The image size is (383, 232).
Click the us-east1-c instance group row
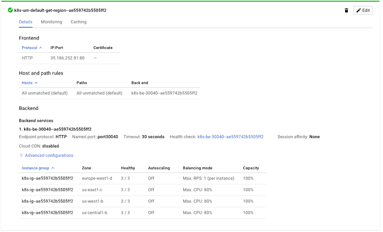[x=47, y=190]
